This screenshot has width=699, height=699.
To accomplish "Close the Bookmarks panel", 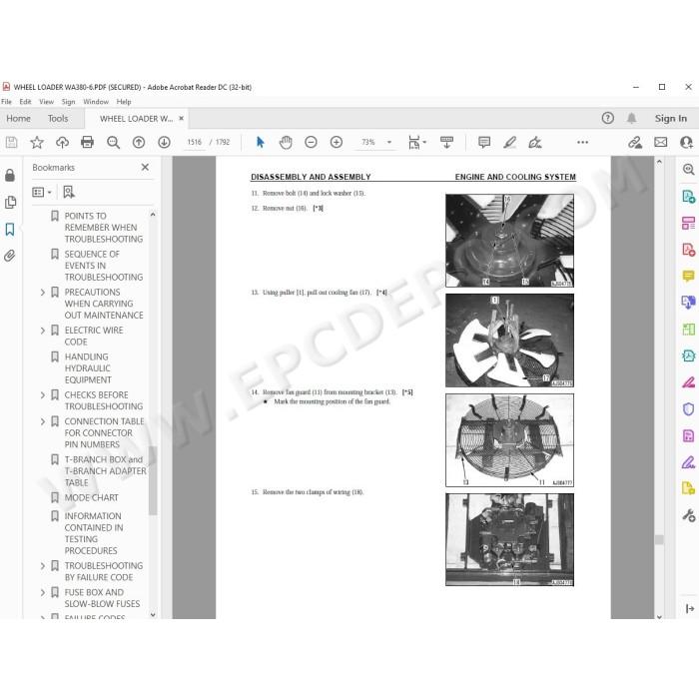I will [x=145, y=167].
